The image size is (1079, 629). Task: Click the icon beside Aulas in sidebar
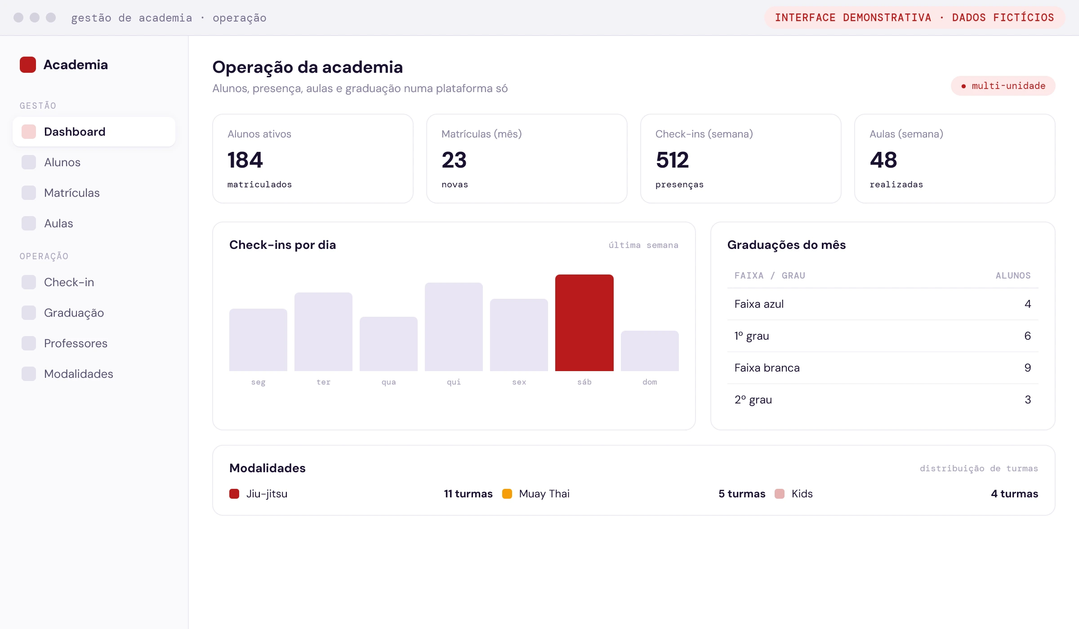click(x=29, y=223)
